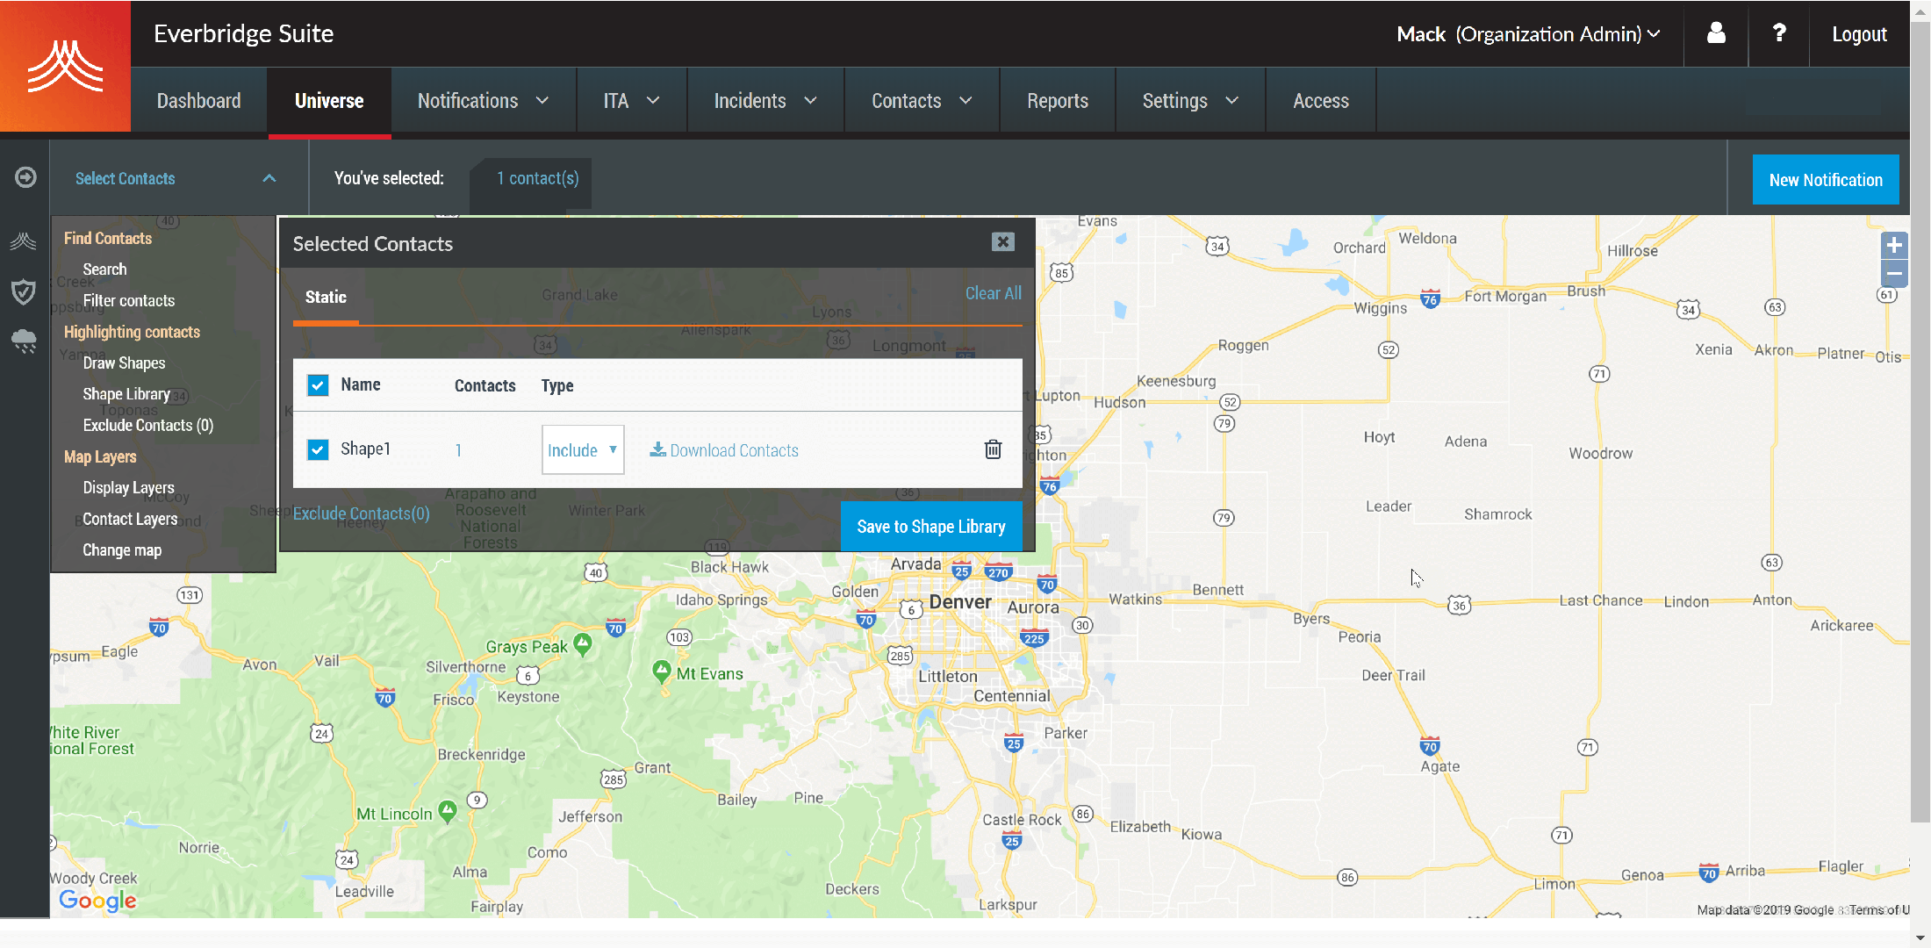
Task: Click the user profile icon in header
Action: [x=1716, y=33]
